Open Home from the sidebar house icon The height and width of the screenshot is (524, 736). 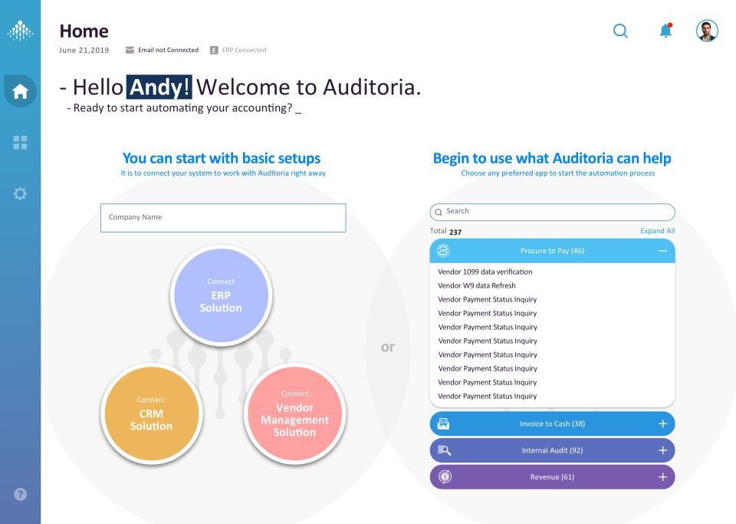tap(20, 91)
